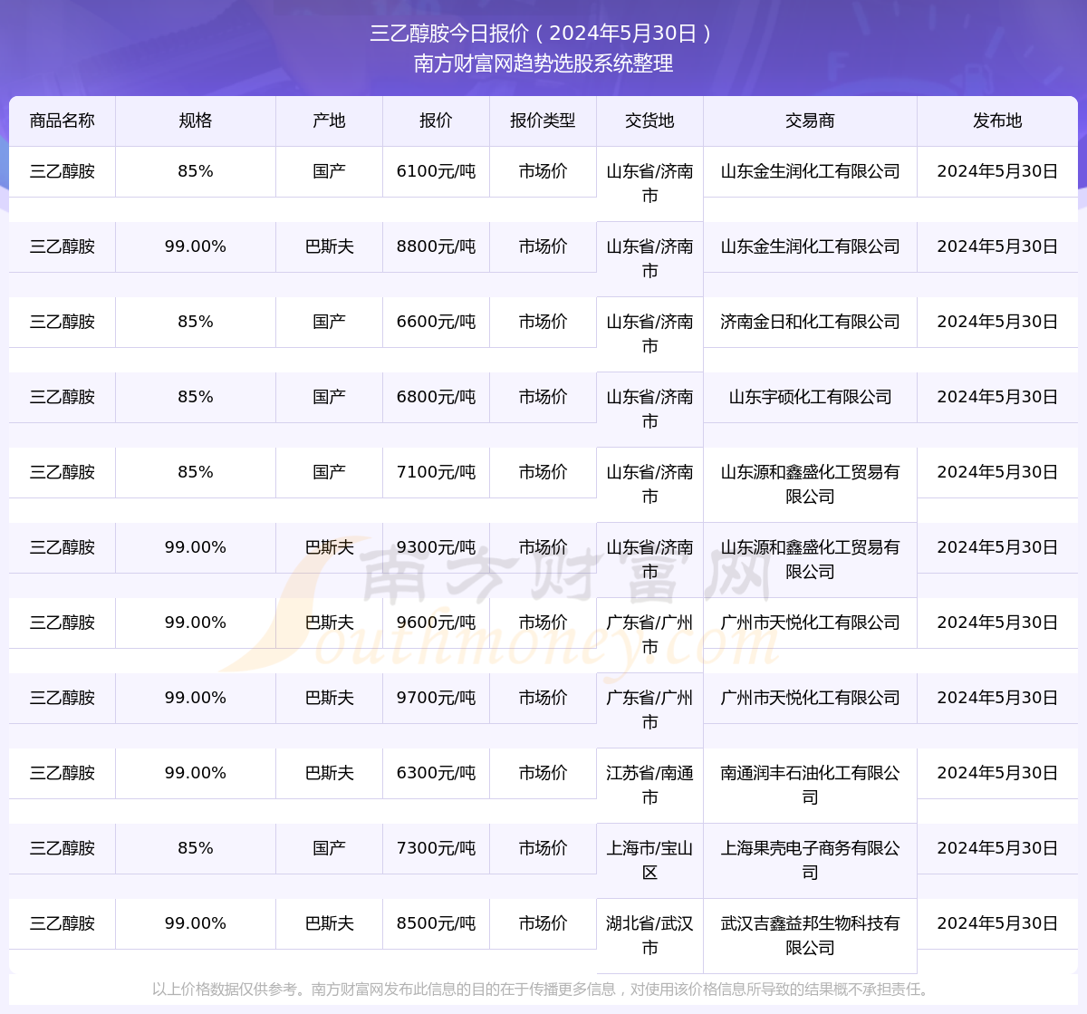Click 2024年5月30日 in the 山东宇硕化工 row
The image size is (1087, 1014).
point(997,397)
